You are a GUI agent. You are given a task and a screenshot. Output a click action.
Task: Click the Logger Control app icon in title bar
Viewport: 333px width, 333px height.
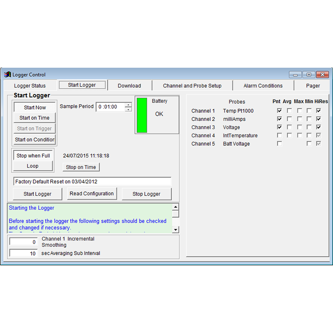point(7,75)
